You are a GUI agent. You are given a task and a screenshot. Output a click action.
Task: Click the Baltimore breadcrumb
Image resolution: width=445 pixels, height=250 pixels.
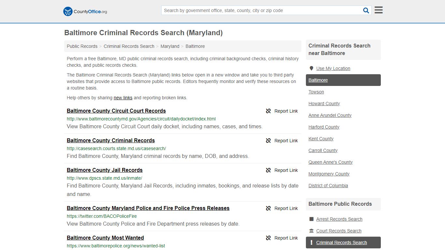195,46
